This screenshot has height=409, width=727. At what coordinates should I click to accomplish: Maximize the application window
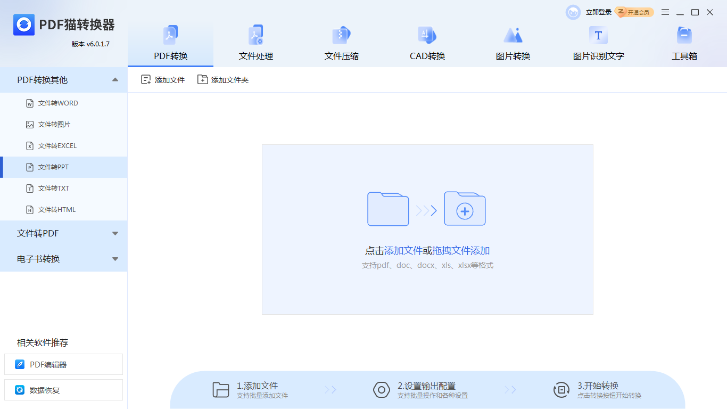695,12
